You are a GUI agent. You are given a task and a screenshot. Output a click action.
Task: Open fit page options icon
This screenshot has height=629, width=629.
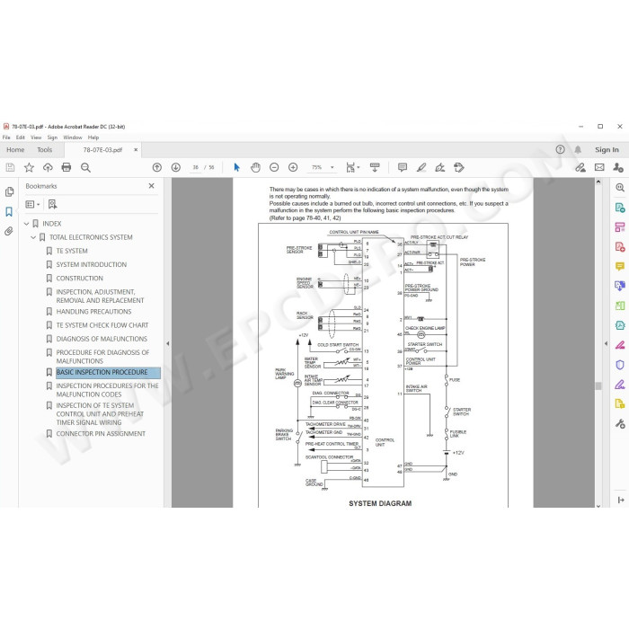click(x=351, y=167)
